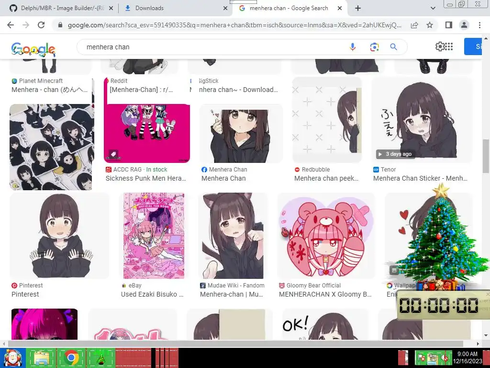Open Google Lens camera search icon
This screenshot has width=490, height=368.
pyautogui.click(x=374, y=47)
